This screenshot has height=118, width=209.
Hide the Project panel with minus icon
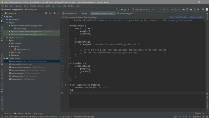[x=58, y=13]
